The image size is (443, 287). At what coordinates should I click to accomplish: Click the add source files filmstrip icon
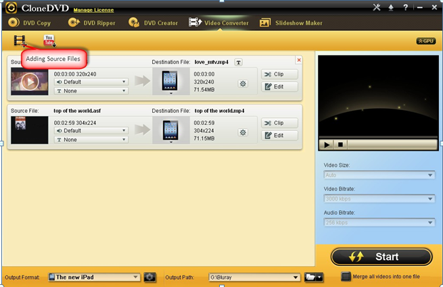click(20, 41)
